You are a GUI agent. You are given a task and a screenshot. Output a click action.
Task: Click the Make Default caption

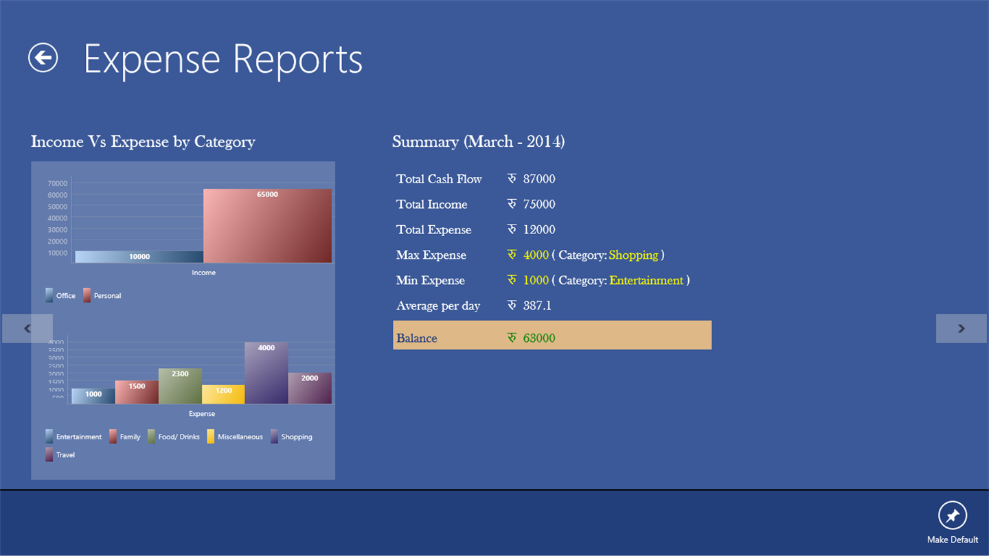(x=953, y=540)
